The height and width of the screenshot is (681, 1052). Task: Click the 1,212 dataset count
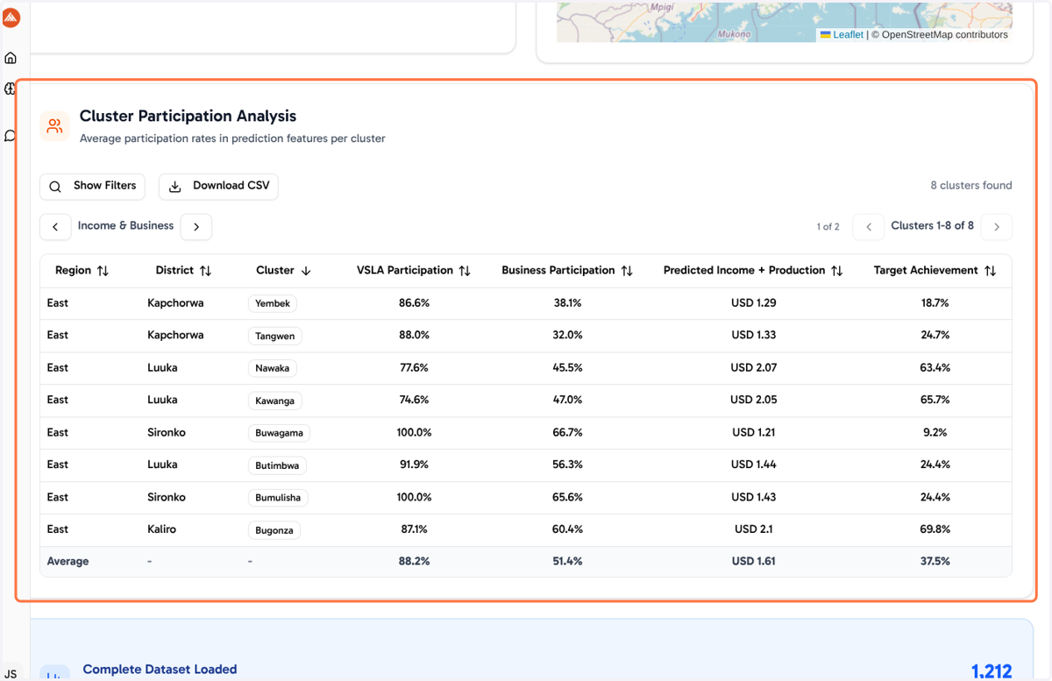point(992,671)
